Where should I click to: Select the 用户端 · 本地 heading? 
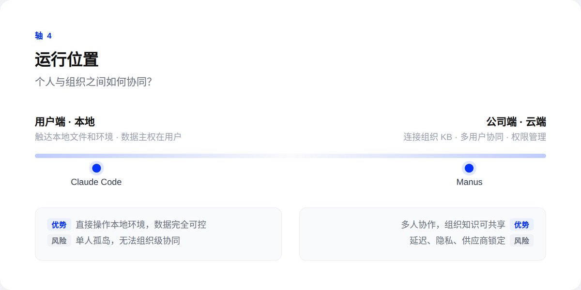pos(65,122)
